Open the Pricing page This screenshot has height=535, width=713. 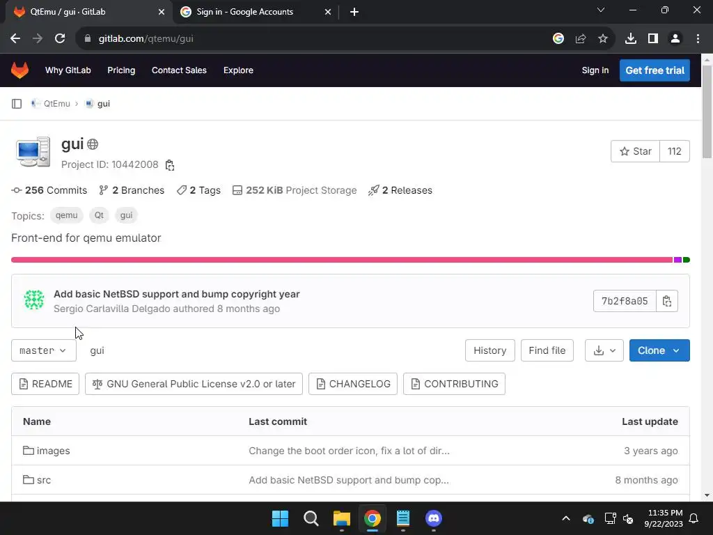[x=121, y=70]
